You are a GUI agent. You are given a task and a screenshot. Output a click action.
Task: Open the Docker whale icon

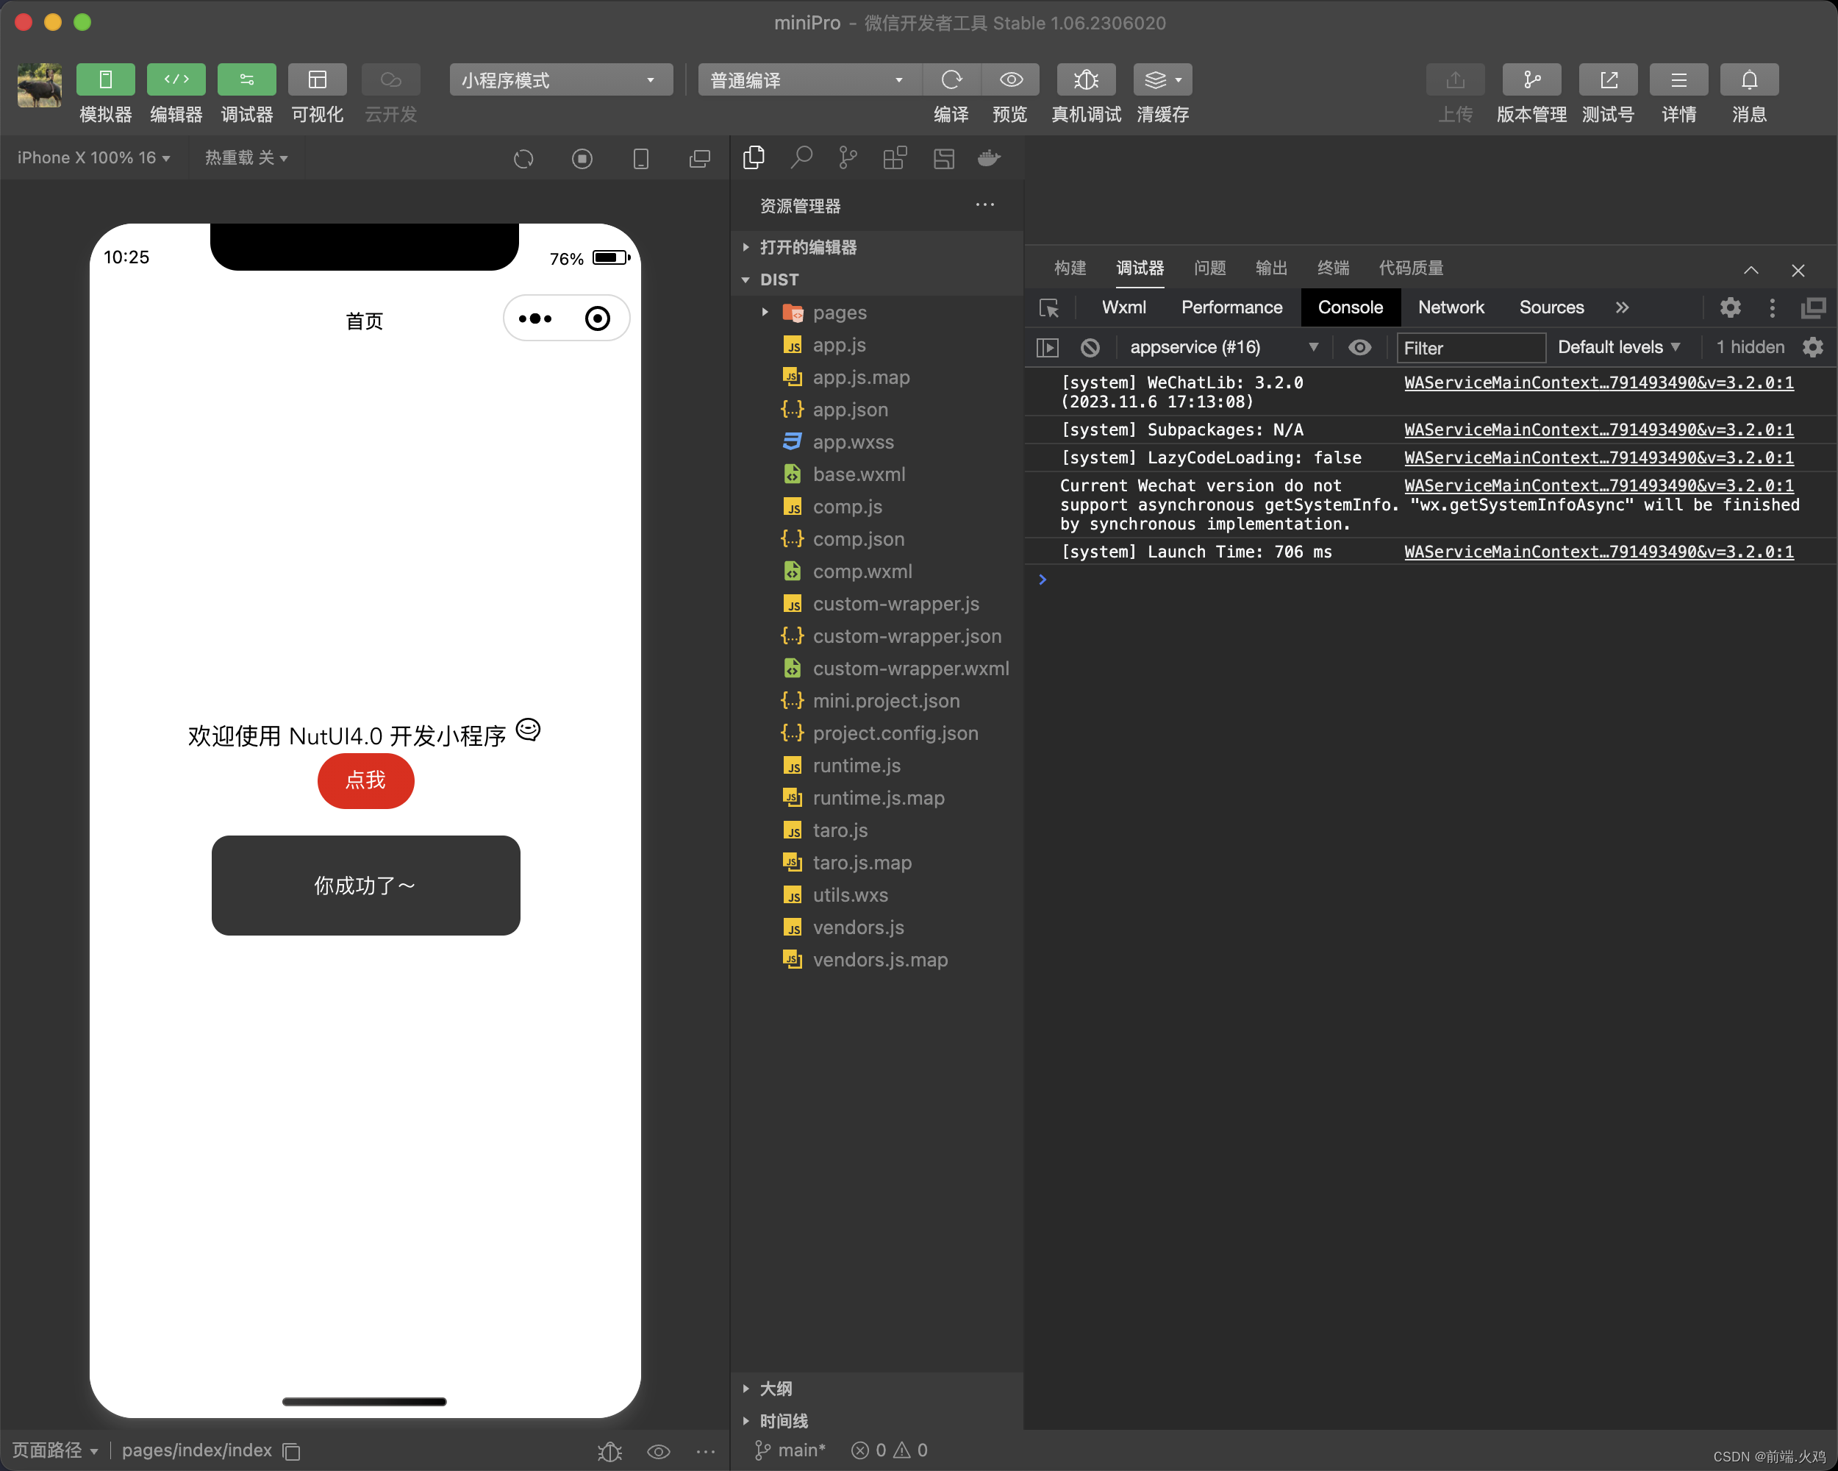(x=989, y=157)
